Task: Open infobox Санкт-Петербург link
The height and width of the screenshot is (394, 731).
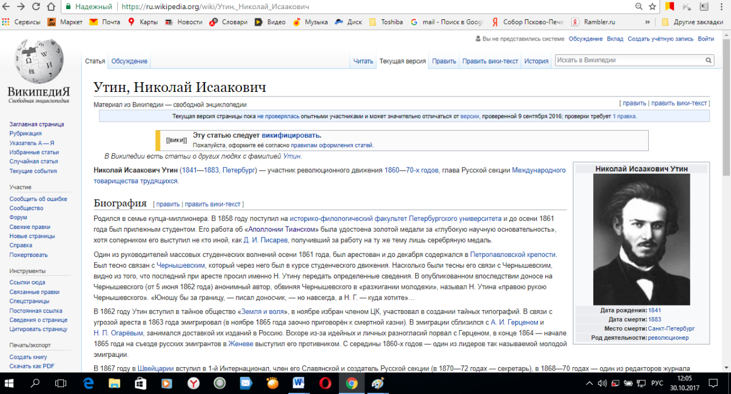Action: (x=671, y=328)
